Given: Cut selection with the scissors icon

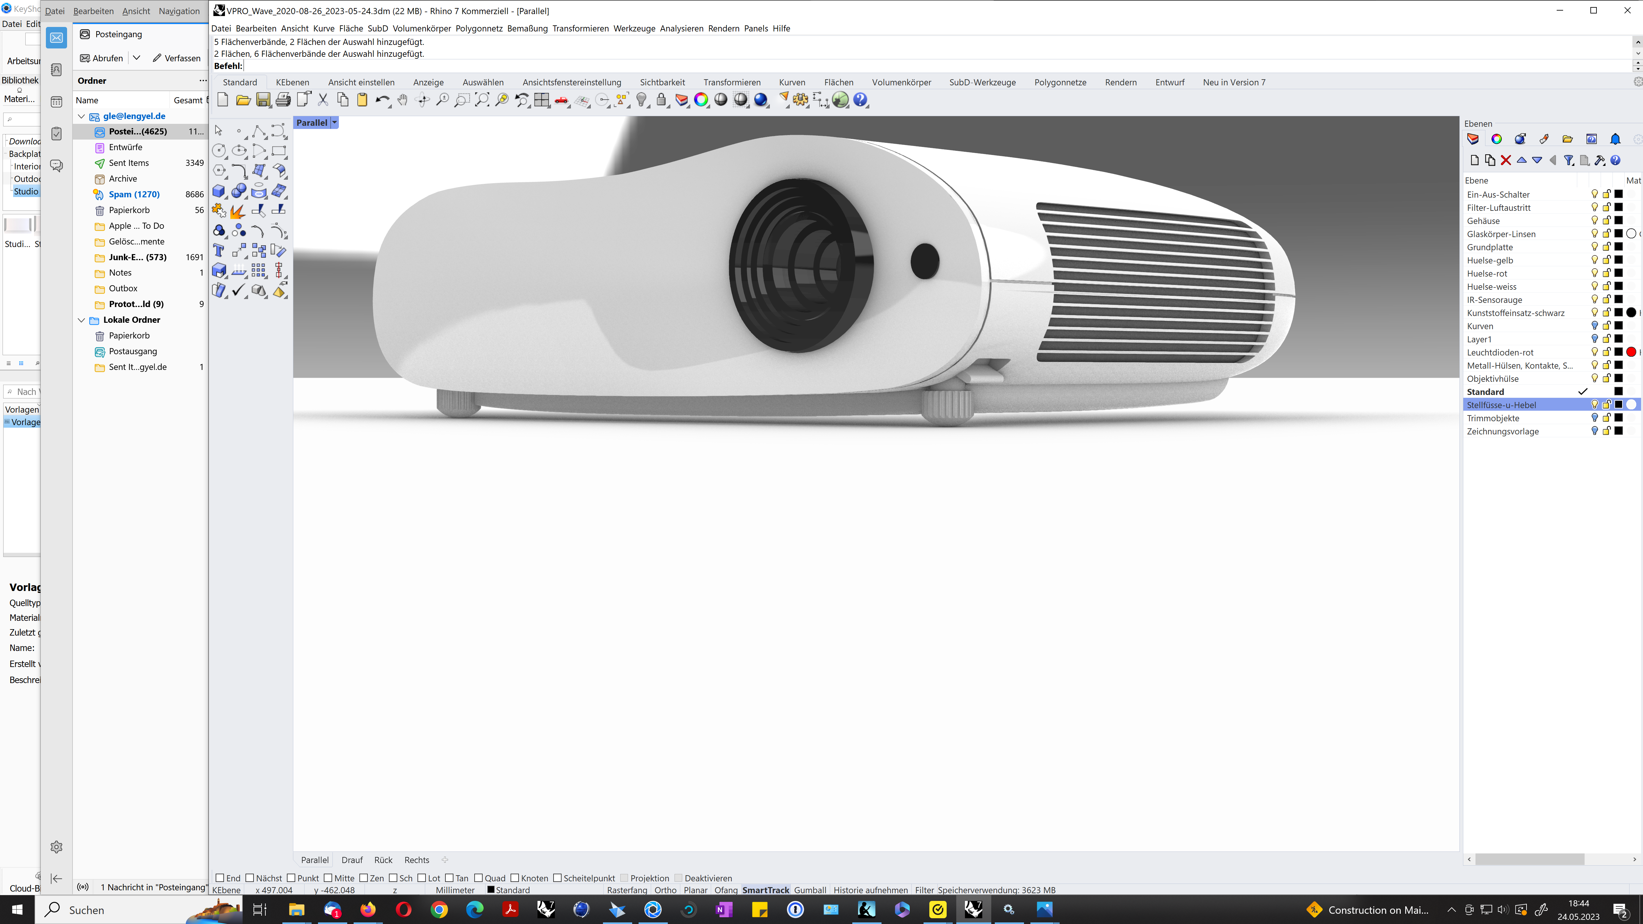Looking at the screenshot, I should [x=323, y=99].
